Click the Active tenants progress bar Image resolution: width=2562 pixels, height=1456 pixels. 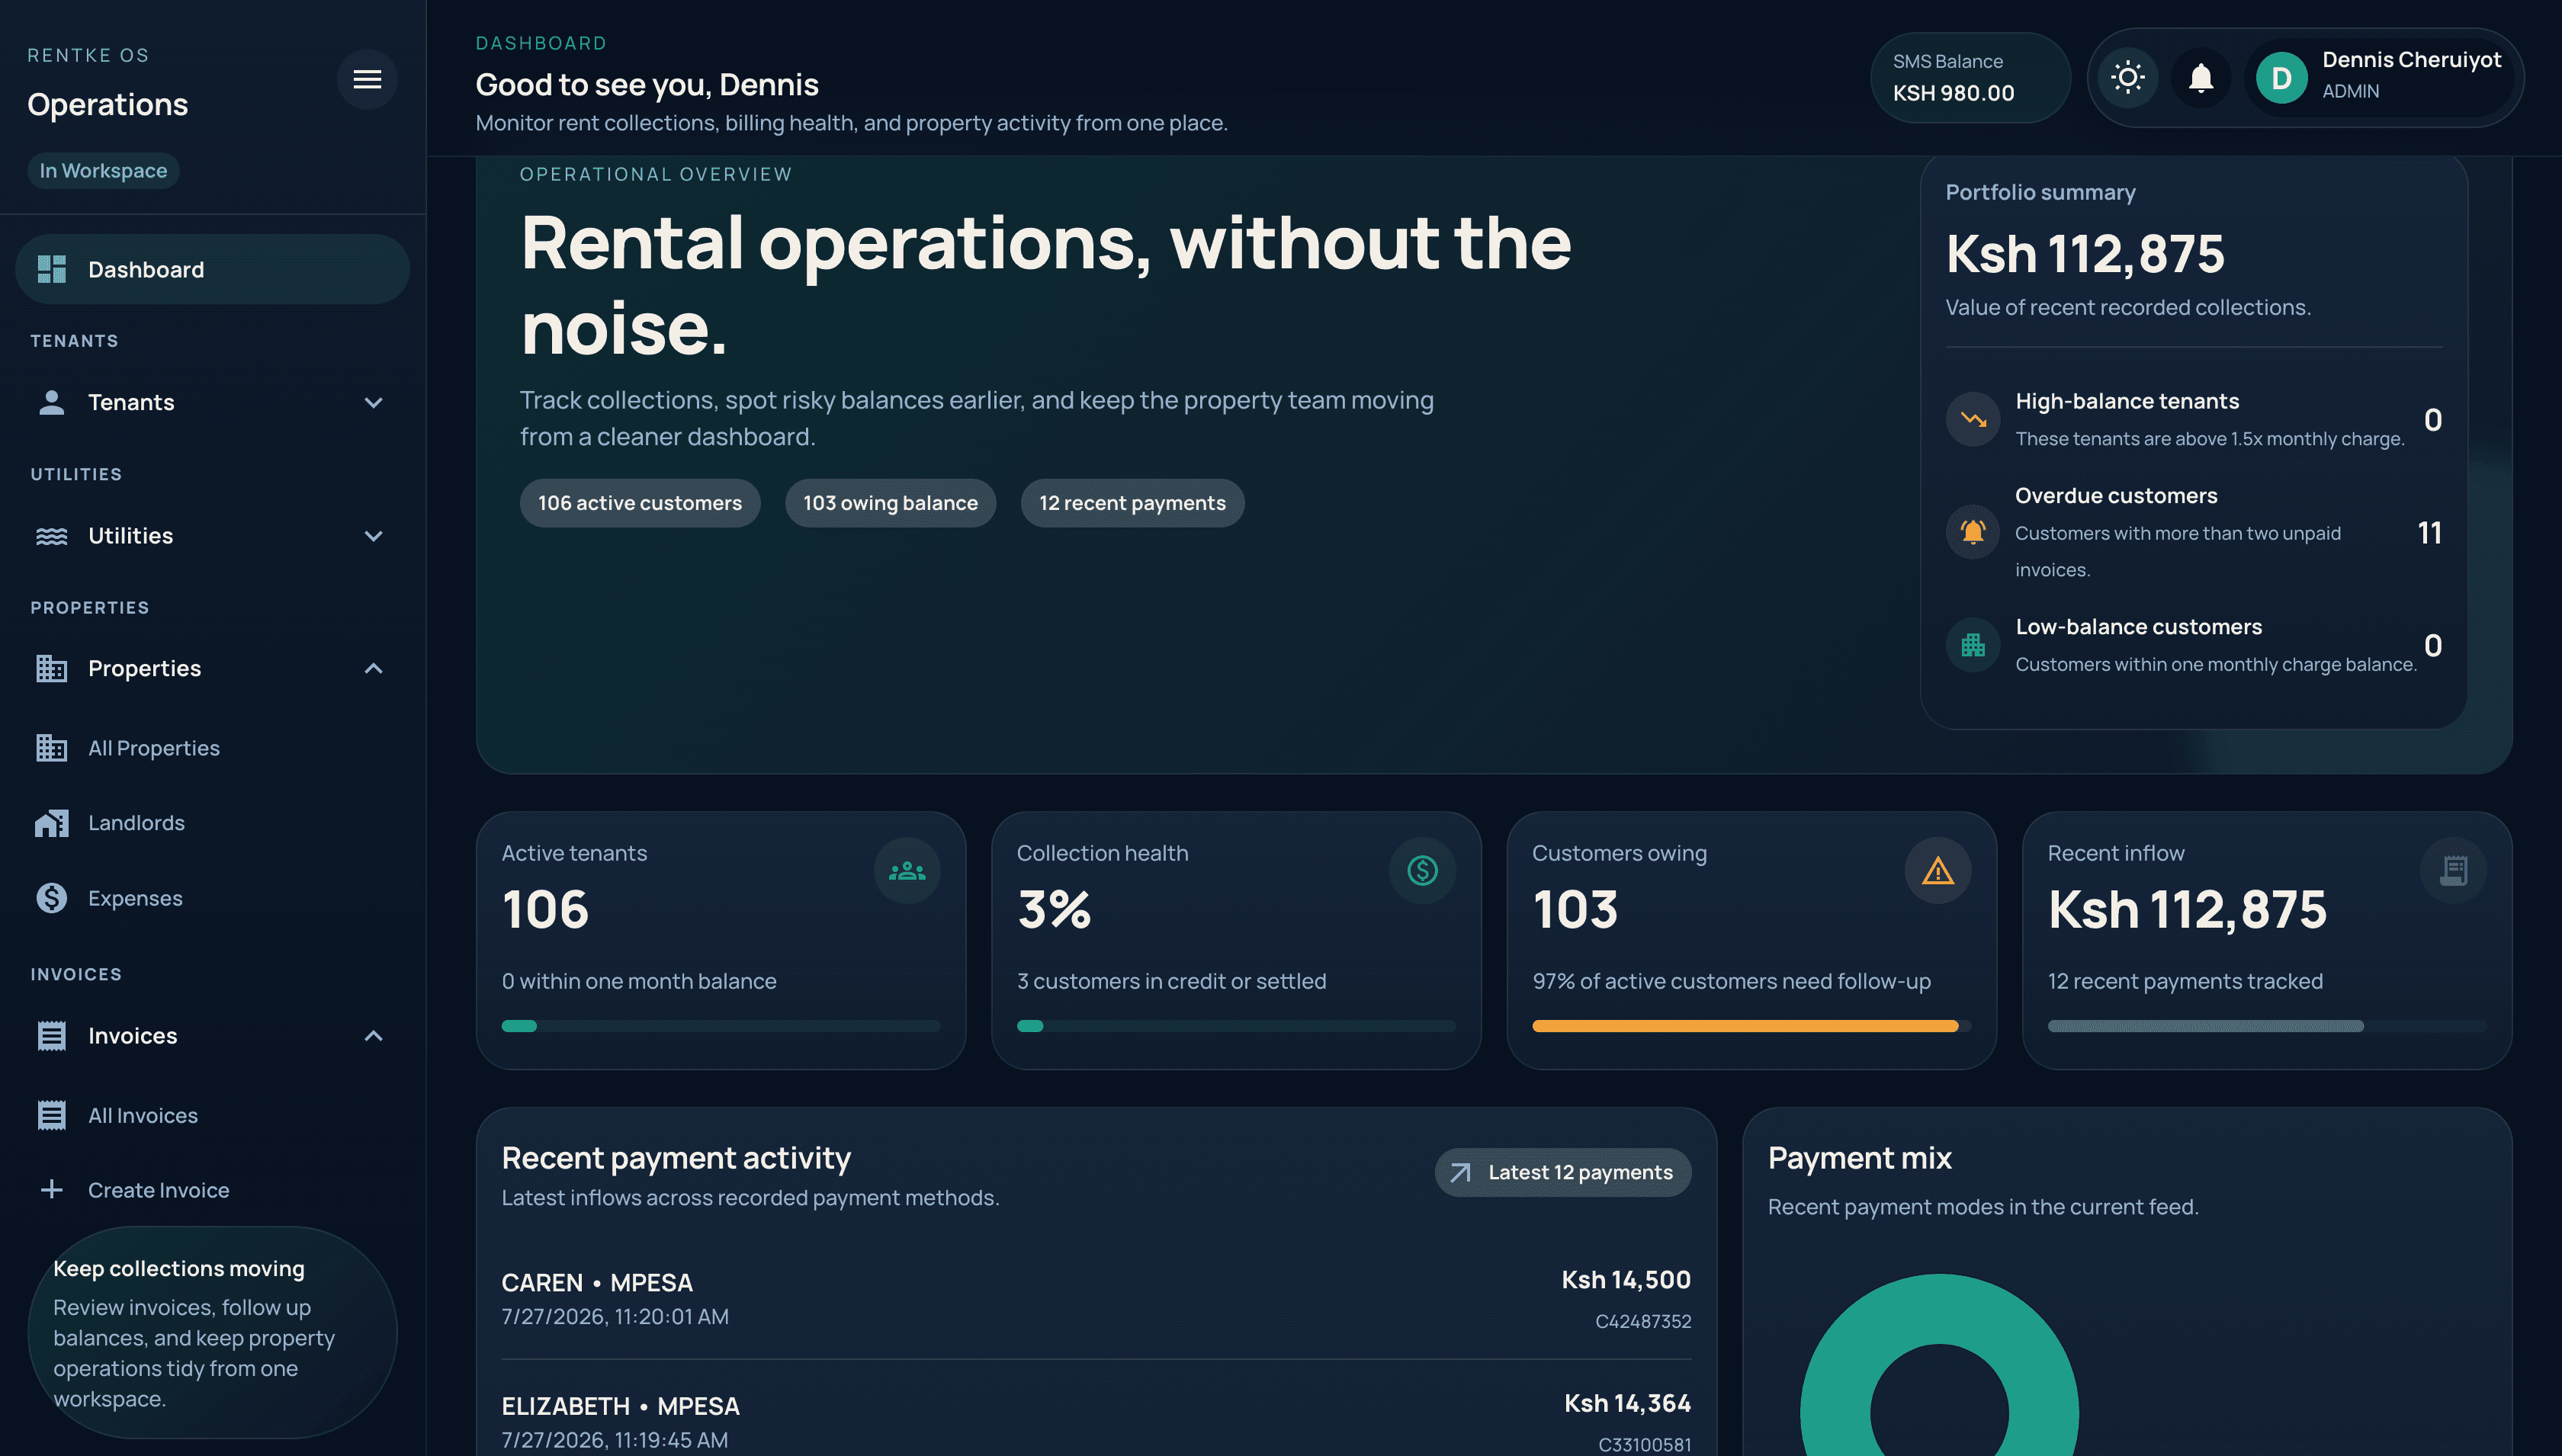pos(720,1026)
